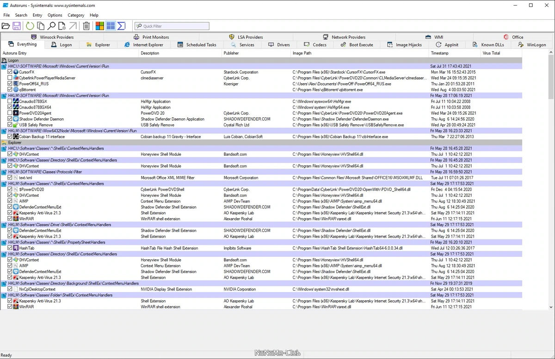The image size is (555, 359).
Task: Click the qBittorrent entry icon
Action: point(16,90)
